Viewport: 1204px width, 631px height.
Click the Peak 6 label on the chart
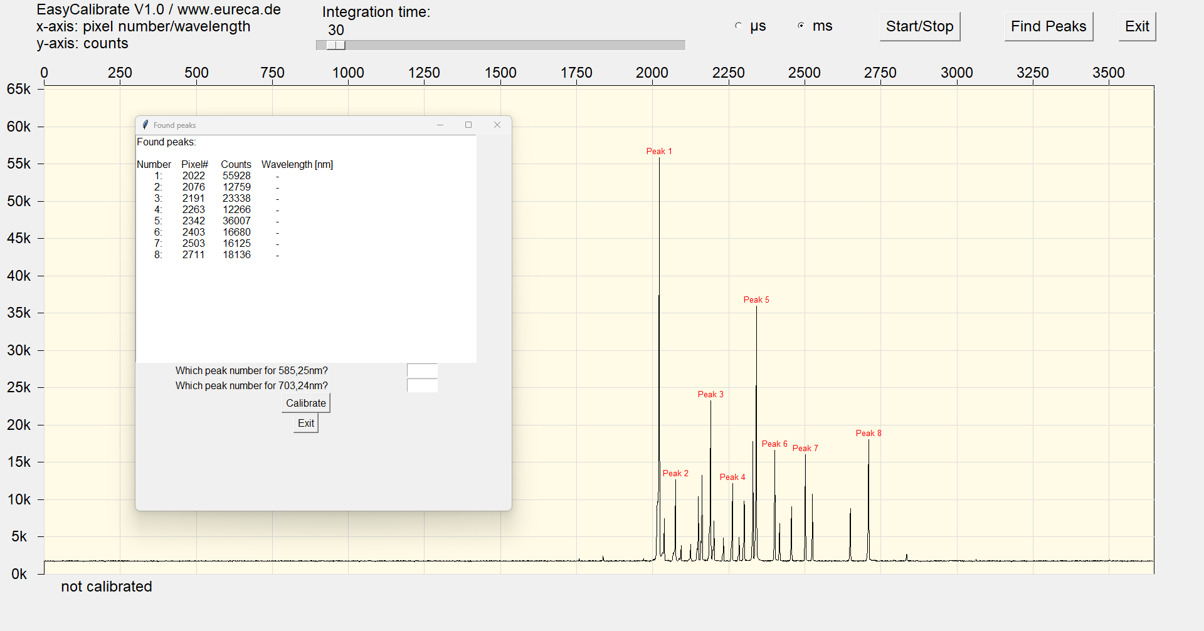774,444
